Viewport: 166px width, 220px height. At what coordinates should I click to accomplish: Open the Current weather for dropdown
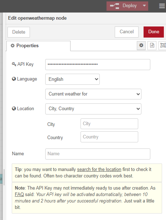[93, 94]
